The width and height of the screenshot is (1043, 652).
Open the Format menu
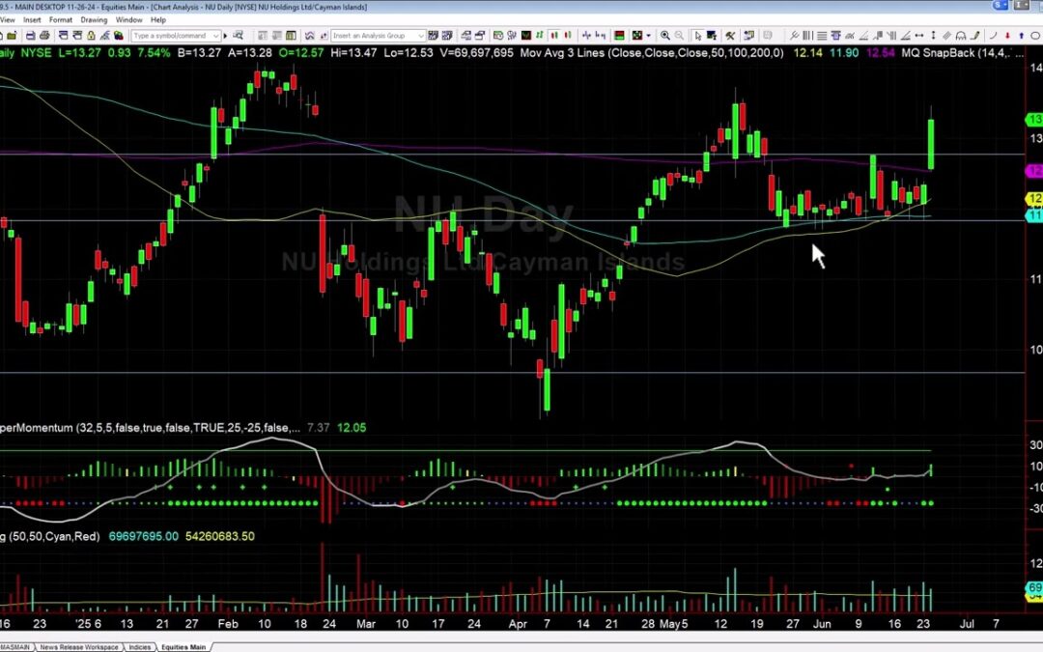tap(61, 20)
